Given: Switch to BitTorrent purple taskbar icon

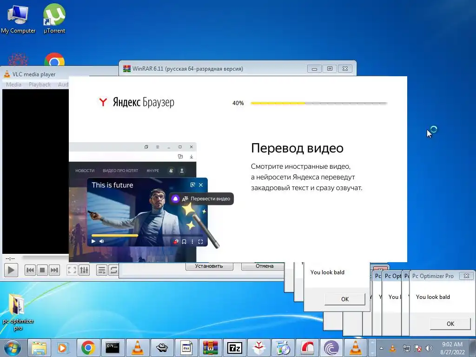Looking at the screenshot, I should pyautogui.click(x=331, y=348).
